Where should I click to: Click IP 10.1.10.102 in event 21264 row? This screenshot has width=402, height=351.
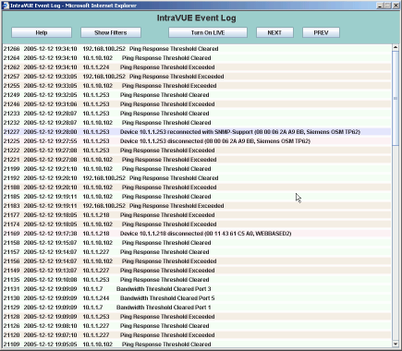coord(98,58)
